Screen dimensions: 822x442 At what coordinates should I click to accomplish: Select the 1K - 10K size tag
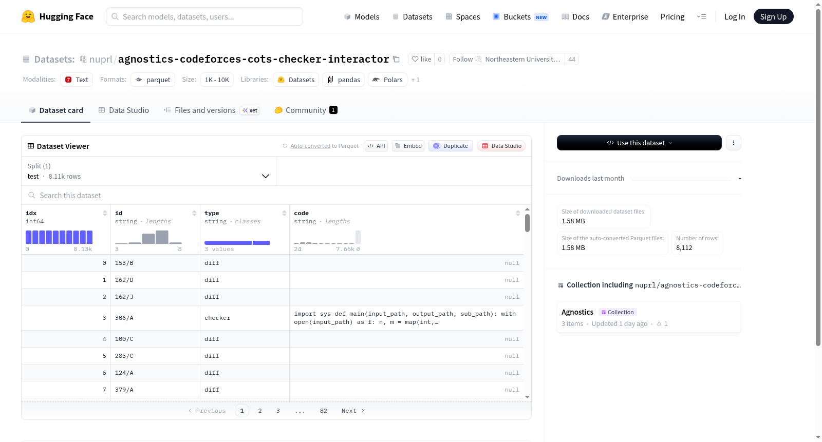coord(217,80)
